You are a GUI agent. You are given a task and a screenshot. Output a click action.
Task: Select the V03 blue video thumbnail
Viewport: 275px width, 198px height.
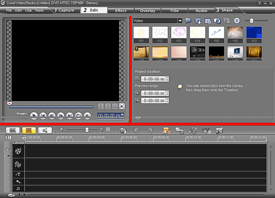[x=254, y=32]
